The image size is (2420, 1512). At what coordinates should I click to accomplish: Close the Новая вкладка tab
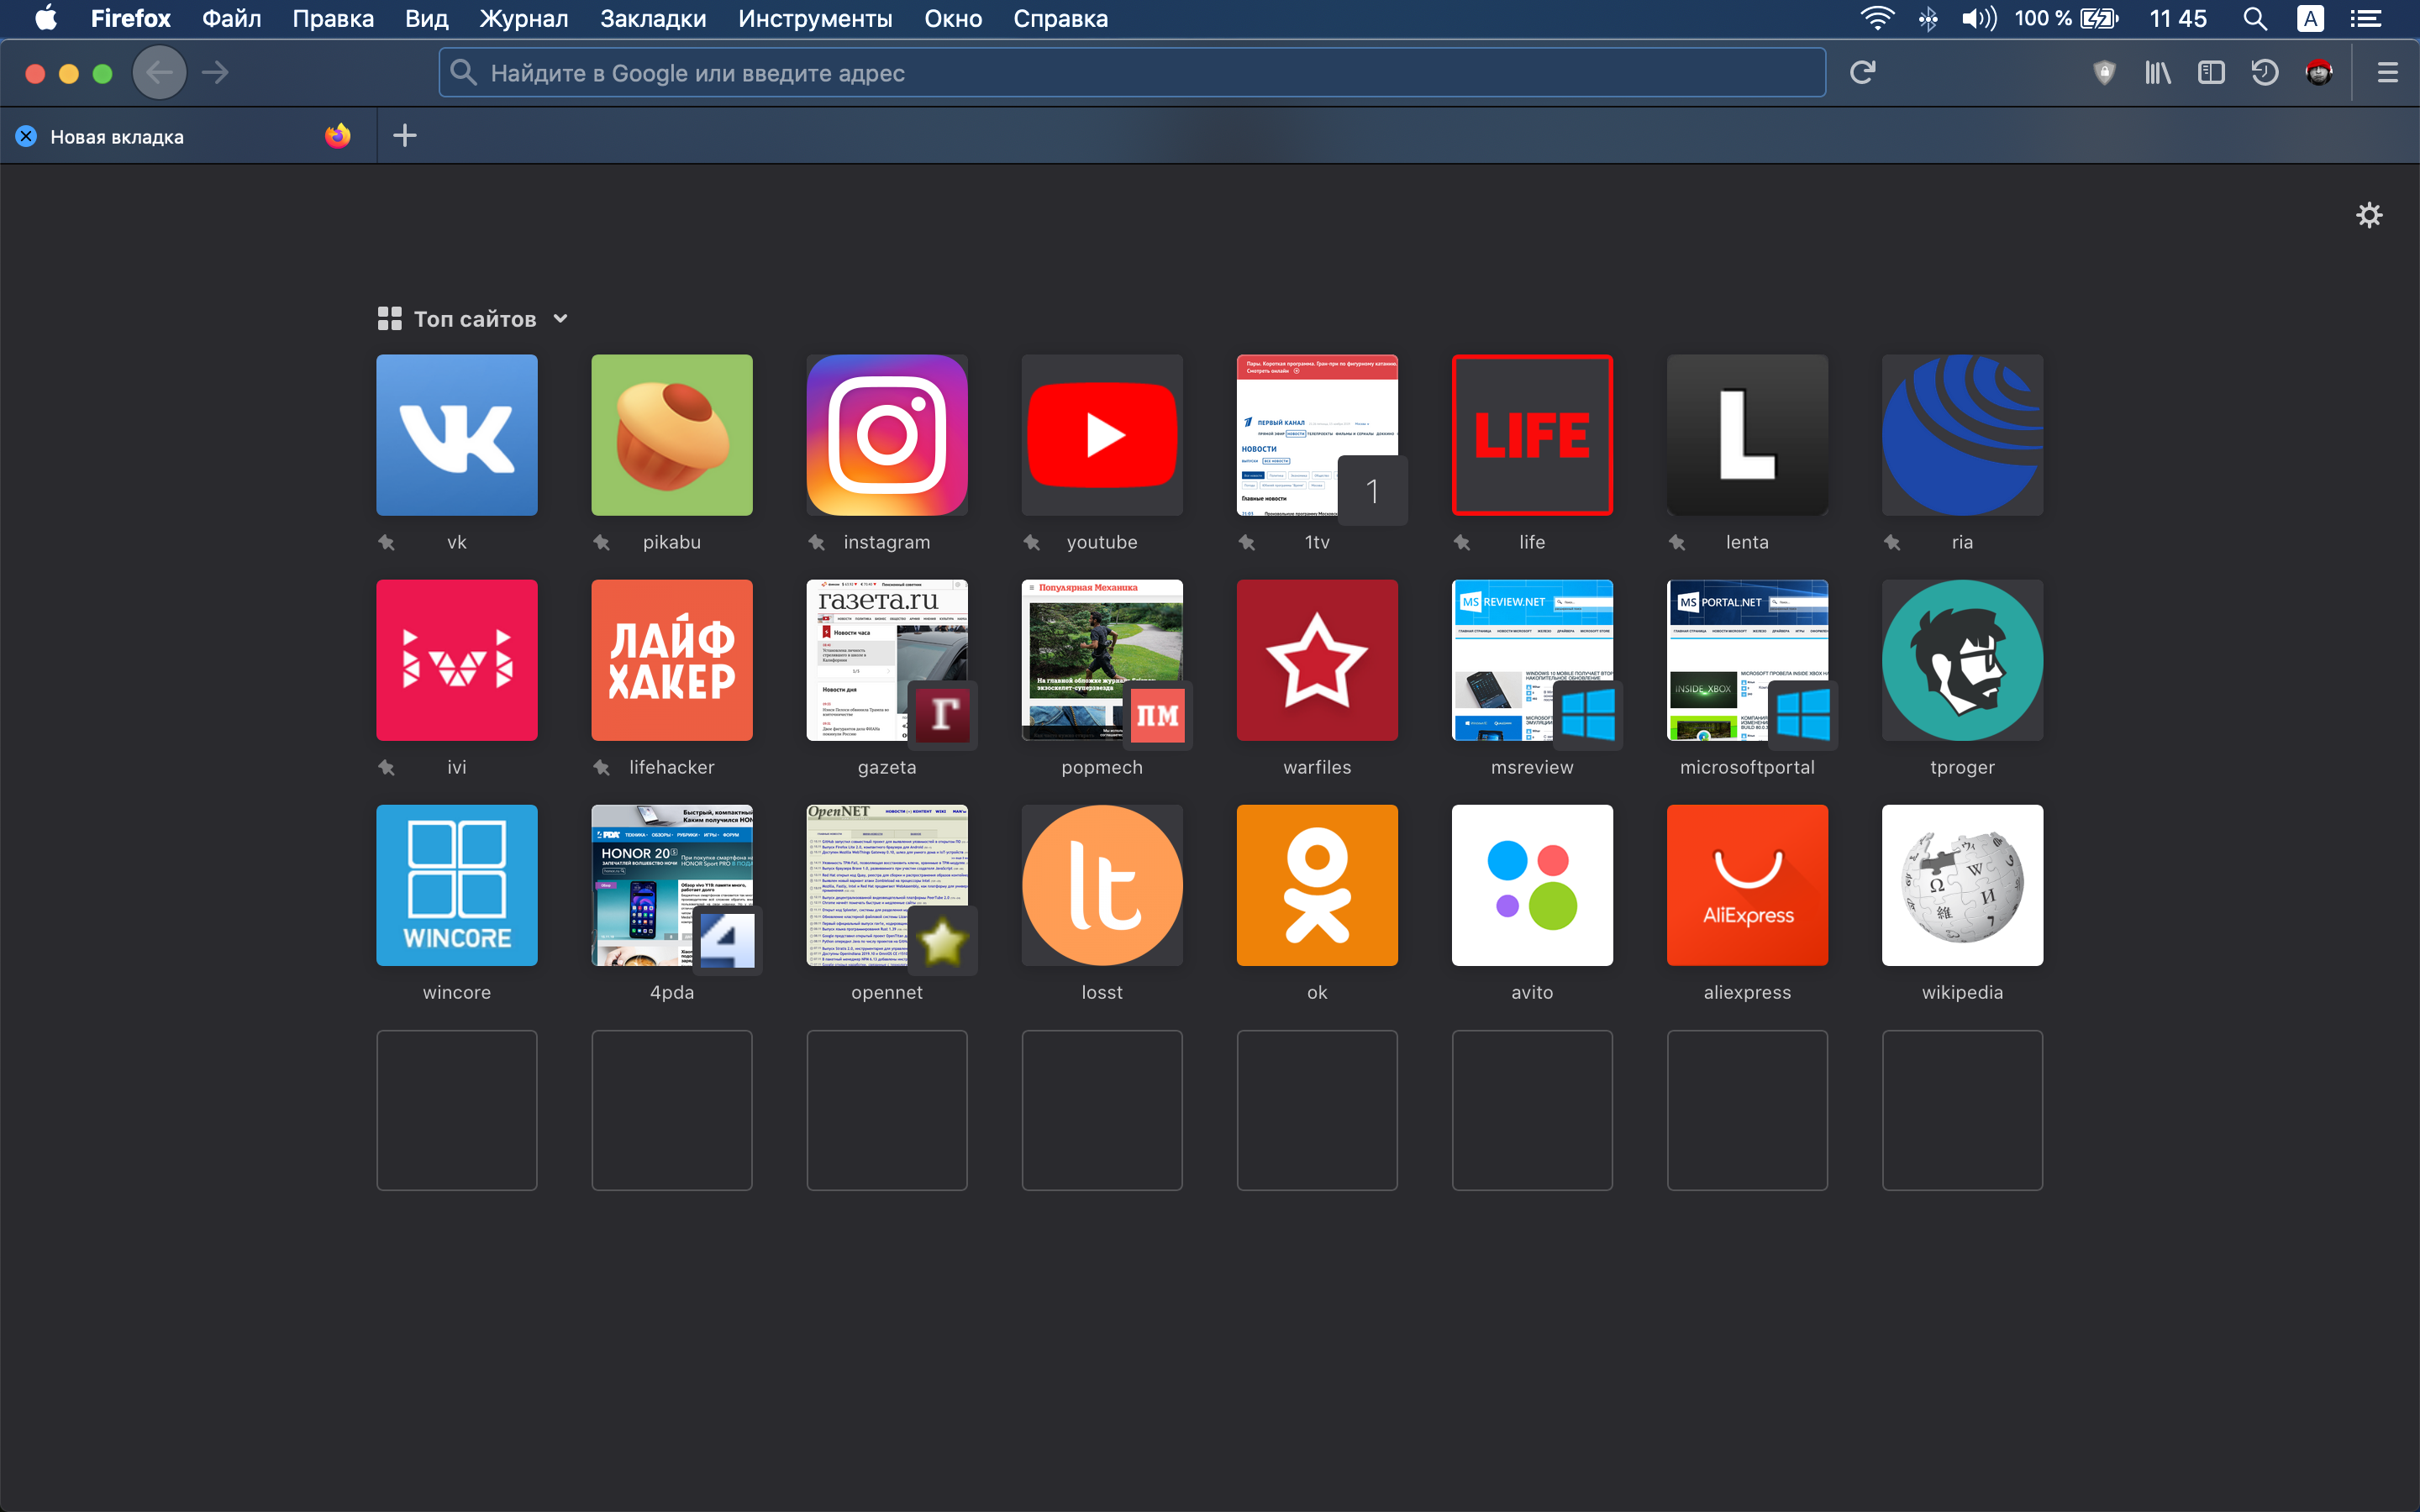[x=26, y=137]
